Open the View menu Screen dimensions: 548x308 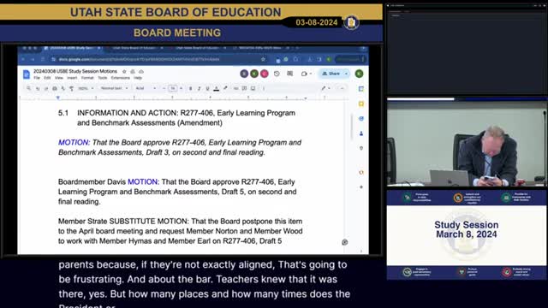[x=59, y=78]
